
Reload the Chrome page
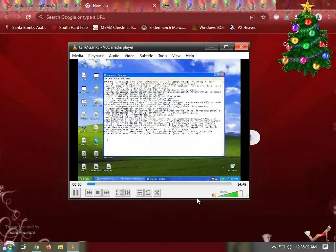(x=28, y=17)
